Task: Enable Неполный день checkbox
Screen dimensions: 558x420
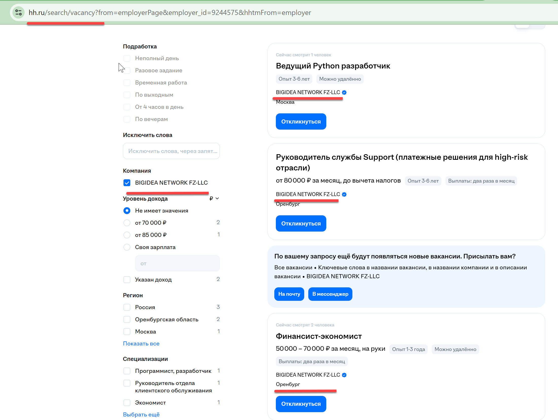Action: click(127, 58)
